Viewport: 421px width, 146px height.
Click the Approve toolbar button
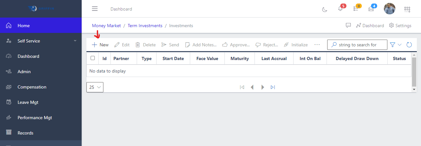pos(236,45)
